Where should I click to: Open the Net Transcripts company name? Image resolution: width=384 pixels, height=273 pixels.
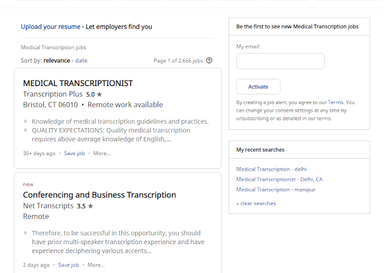pyautogui.click(x=48, y=206)
